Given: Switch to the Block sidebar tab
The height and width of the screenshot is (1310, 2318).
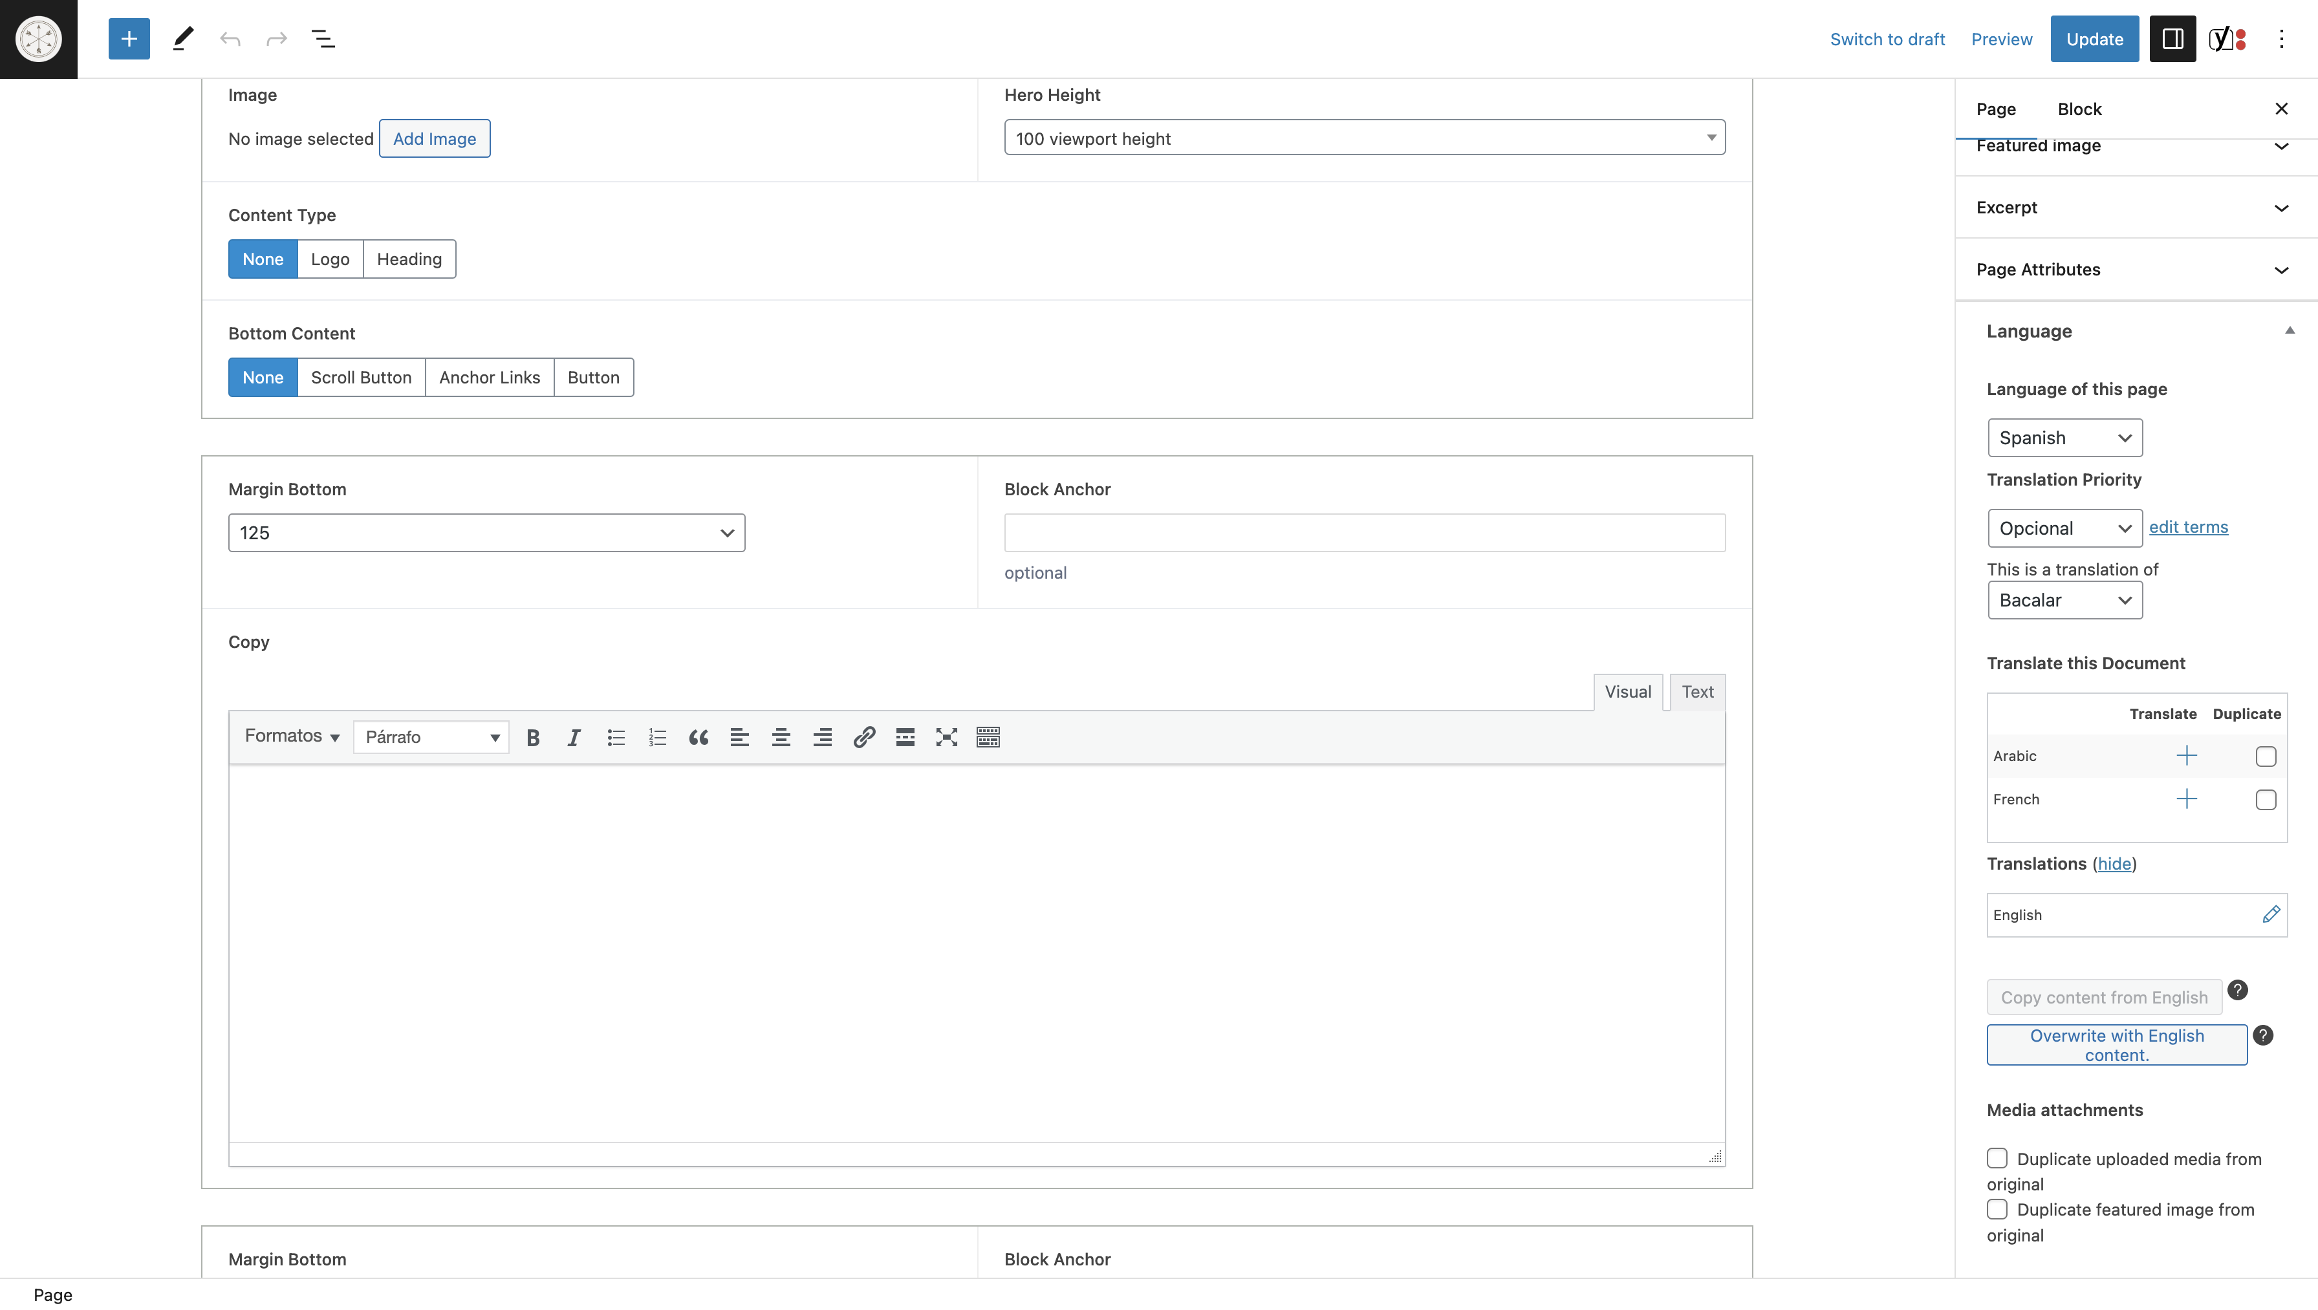Looking at the screenshot, I should [2079, 109].
